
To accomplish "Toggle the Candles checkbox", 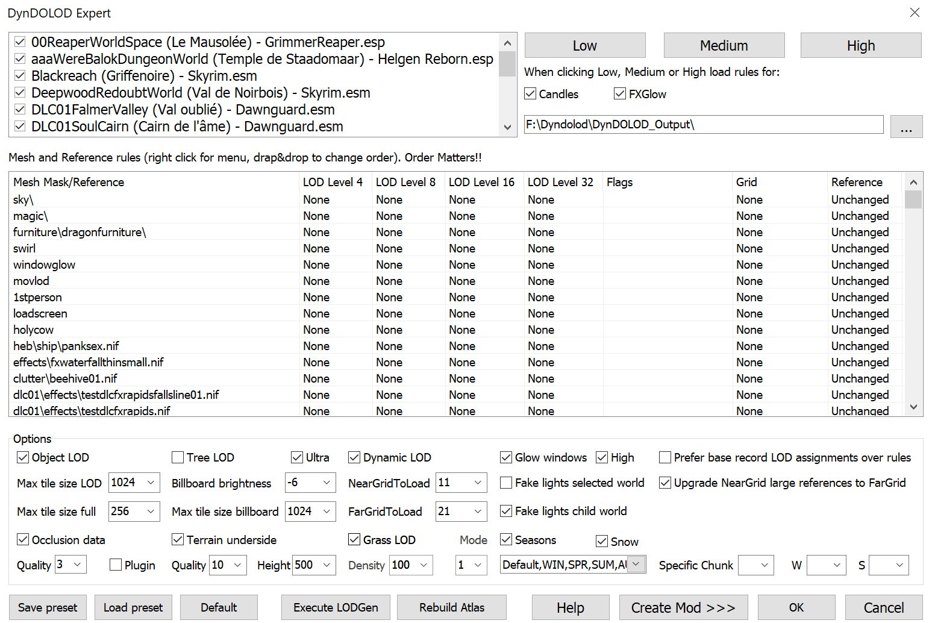I will 530,93.
